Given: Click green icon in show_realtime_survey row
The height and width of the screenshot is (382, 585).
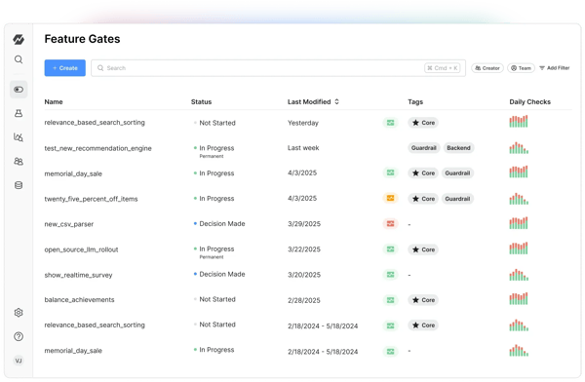Looking at the screenshot, I should 390,275.
